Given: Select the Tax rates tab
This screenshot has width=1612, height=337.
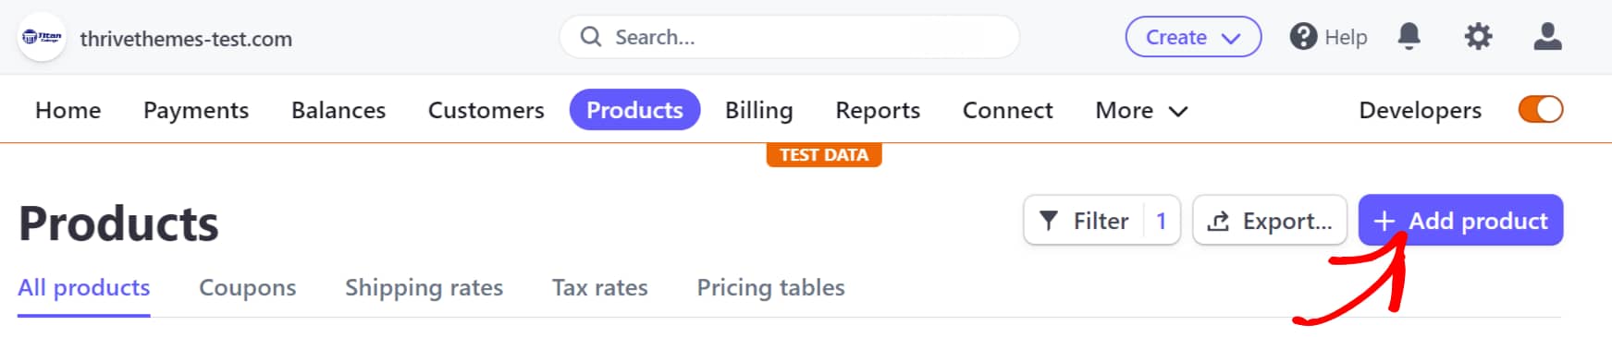Looking at the screenshot, I should pyautogui.click(x=599, y=287).
